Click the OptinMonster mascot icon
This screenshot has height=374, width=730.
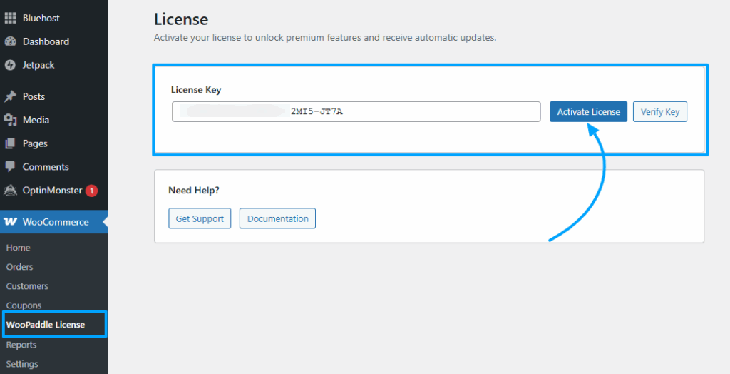pos(10,191)
